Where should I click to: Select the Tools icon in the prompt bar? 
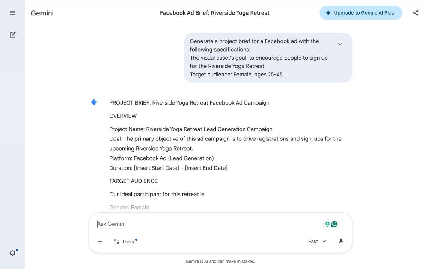point(116,241)
